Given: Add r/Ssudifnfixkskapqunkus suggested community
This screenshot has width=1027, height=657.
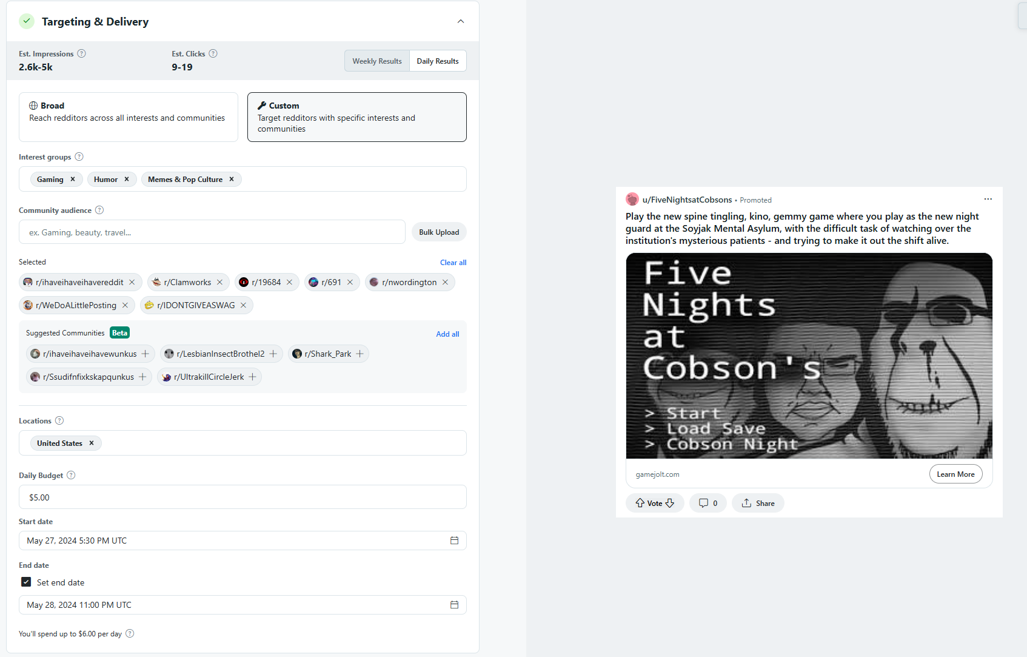Looking at the screenshot, I should point(142,377).
